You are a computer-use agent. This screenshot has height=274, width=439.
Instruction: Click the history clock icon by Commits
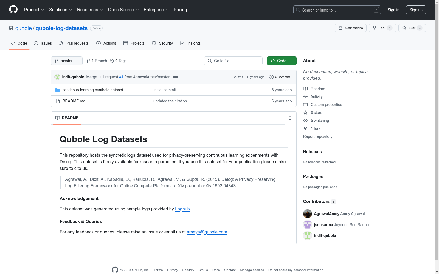tap(271, 77)
